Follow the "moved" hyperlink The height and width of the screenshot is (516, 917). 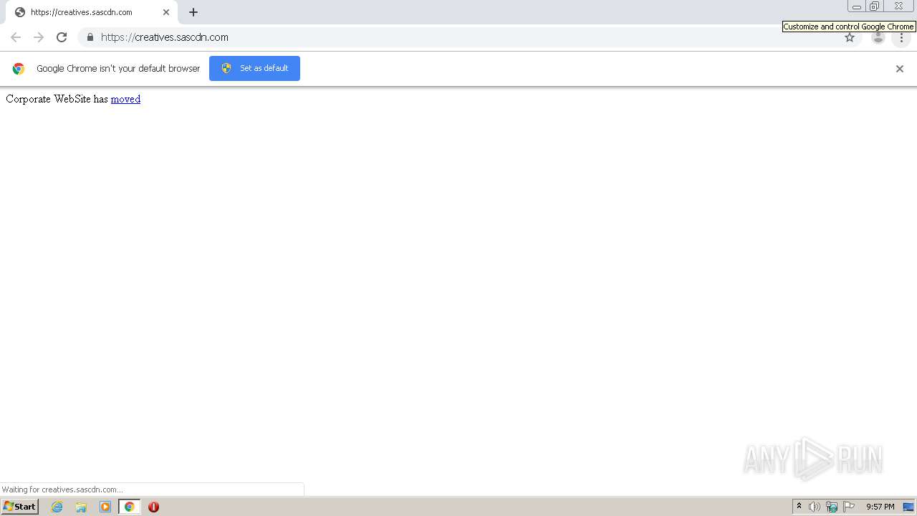pyautogui.click(x=125, y=99)
